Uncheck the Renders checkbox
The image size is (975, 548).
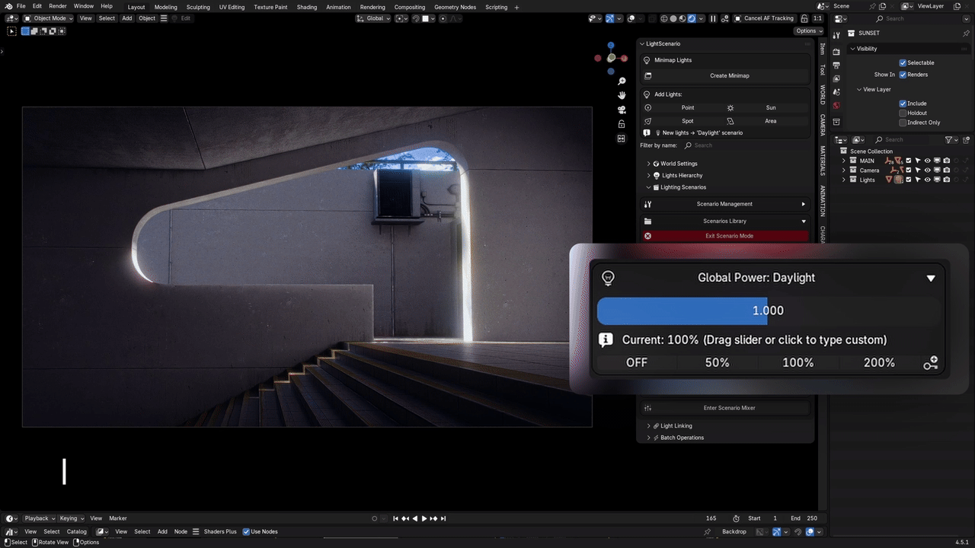click(x=903, y=75)
